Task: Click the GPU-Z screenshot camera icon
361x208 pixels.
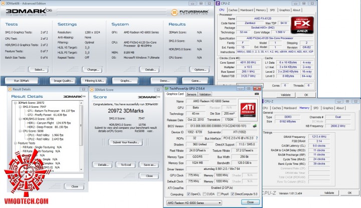Action: tap(258, 94)
